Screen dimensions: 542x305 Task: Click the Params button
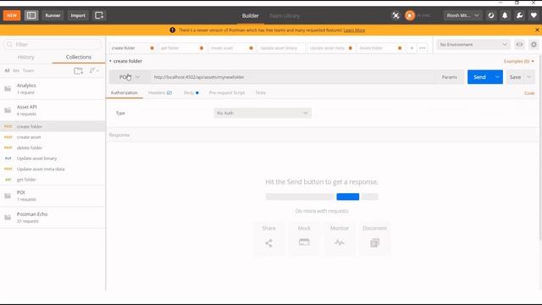[x=450, y=77]
